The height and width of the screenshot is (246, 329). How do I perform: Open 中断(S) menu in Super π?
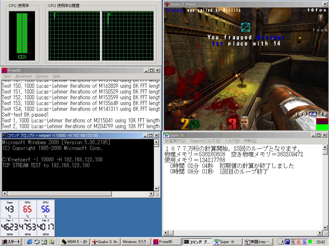click(x=250, y=141)
